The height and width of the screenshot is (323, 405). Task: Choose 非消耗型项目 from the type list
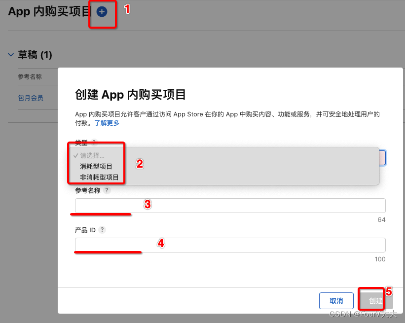click(x=99, y=178)
